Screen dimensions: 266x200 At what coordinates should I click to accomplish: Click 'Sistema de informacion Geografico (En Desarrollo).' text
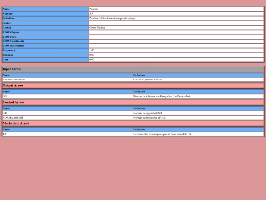162,96
